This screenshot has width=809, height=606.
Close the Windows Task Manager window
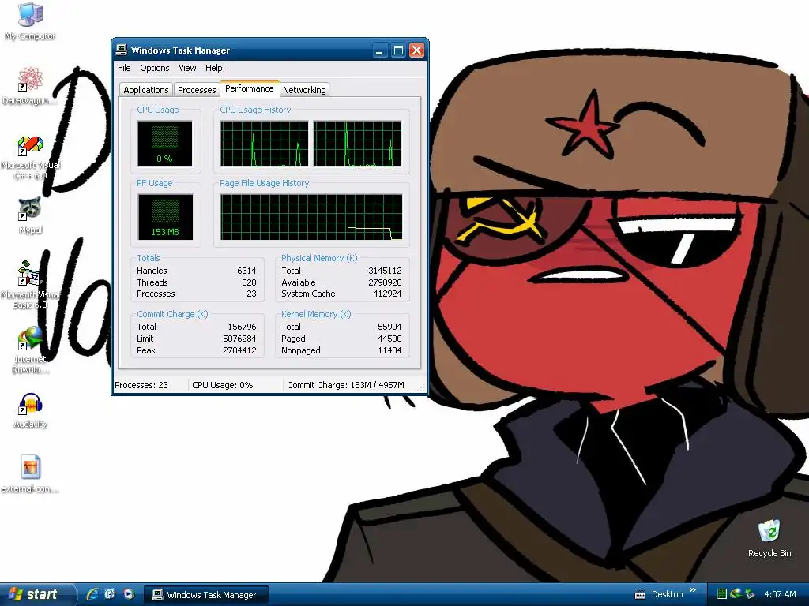coord(417,50)
